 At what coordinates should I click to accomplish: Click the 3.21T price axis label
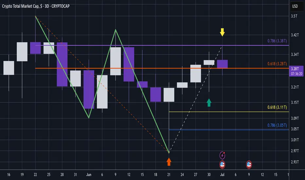tap(295, 87)
